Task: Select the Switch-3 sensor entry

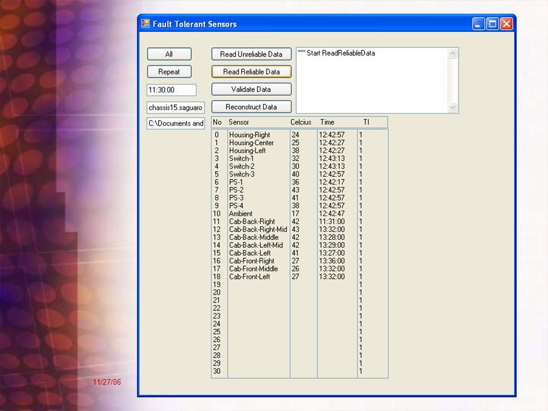Action: (x=241, y=175)
